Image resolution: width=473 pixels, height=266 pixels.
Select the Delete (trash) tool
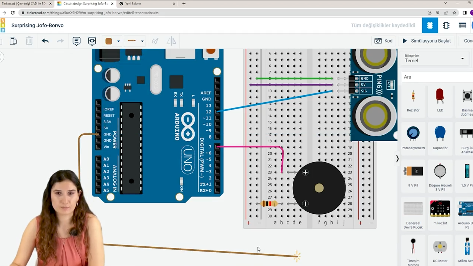29,41
